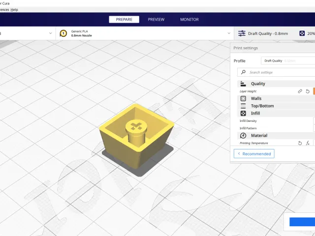Click the Print settings panel title
The image size is (315, 236).
246,48
